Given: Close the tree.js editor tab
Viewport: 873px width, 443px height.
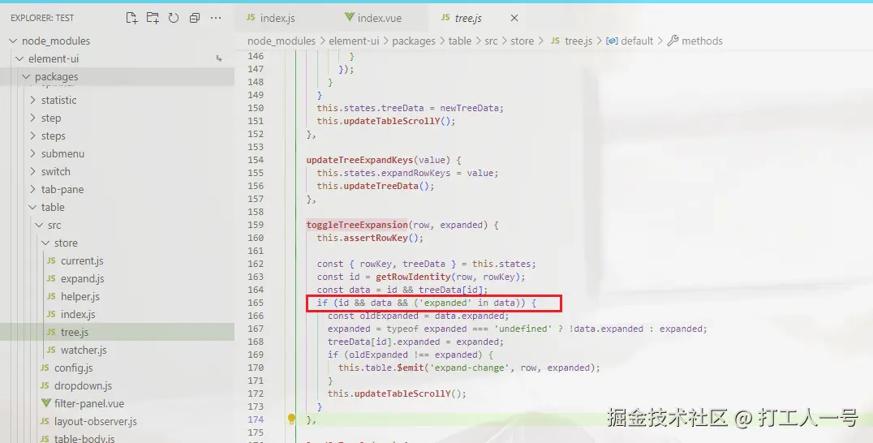Looking at the screenshot, I should click(x=514, y=18).
